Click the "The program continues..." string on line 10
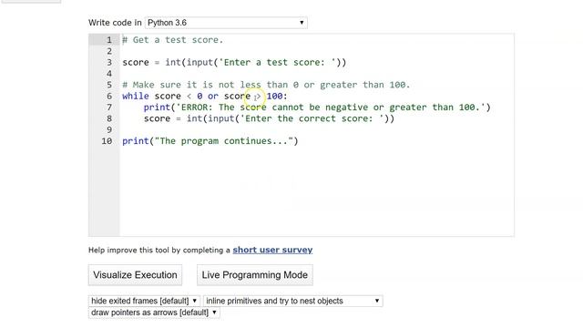The width and height of the screenshot is (583, 328). (x=224, y=141)
